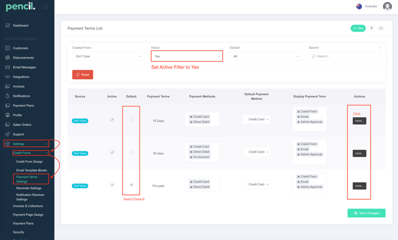Open Payment Terms Settings in sidebar
398x240 pixels.
pyautogui.click(x=27, y=179)
